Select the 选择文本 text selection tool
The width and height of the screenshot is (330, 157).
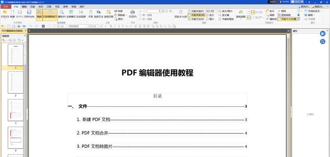click(x=98, y=14)
